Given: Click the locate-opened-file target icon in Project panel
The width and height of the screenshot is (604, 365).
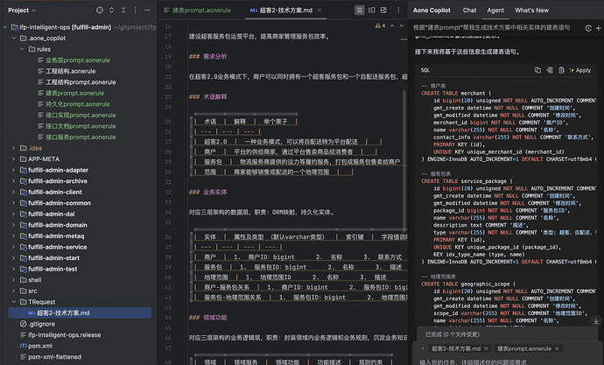Looking at the screenshot, I should coord(100,11).
